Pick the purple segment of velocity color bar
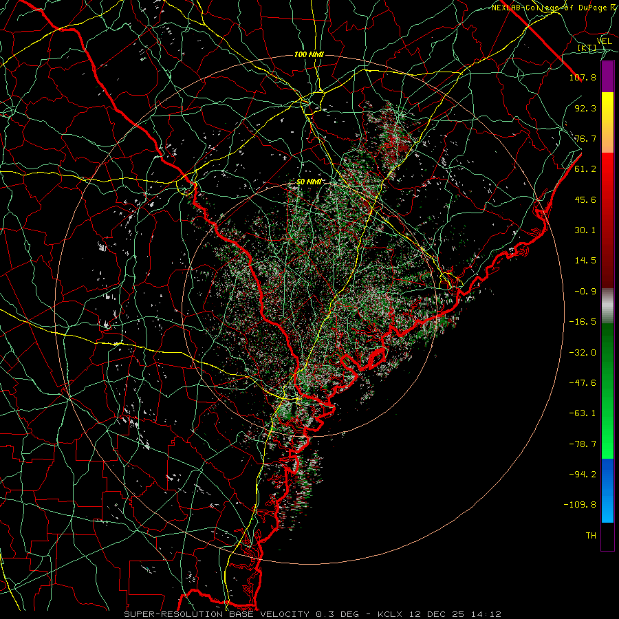This screenshot has width=619, height=619. 607,77
